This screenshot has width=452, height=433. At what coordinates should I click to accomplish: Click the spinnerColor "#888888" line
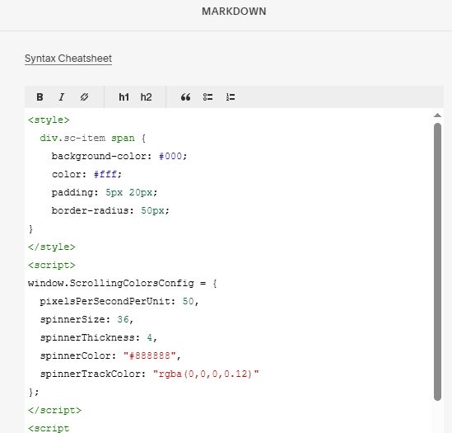(110, 355)
